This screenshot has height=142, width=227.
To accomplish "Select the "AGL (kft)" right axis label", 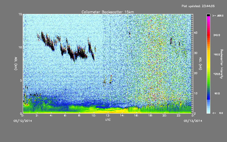I will (x=200, y=64).
